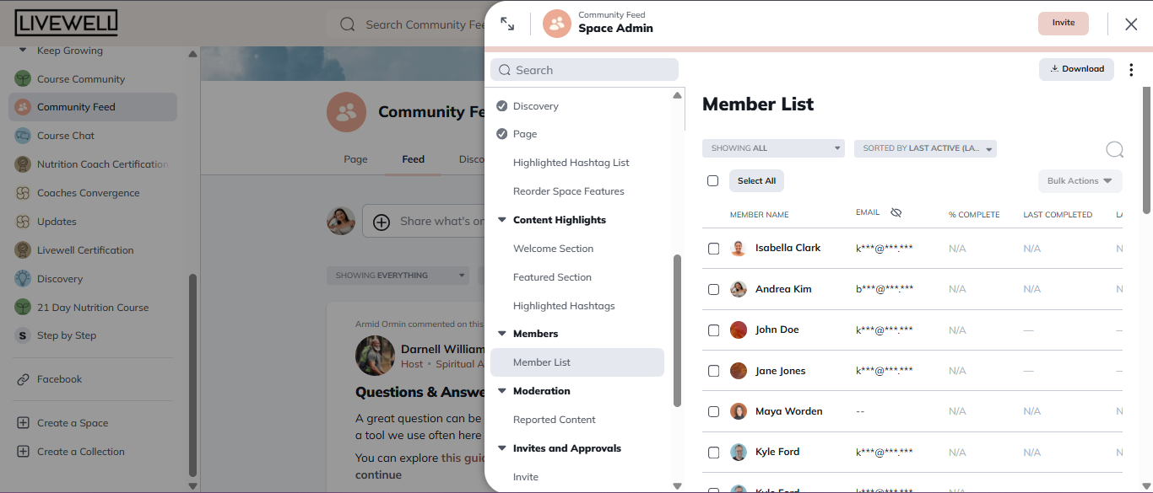This screenshot has height=493, width=1153.
Task: Switch to the Page tab
Action: (x=355, y=158)
